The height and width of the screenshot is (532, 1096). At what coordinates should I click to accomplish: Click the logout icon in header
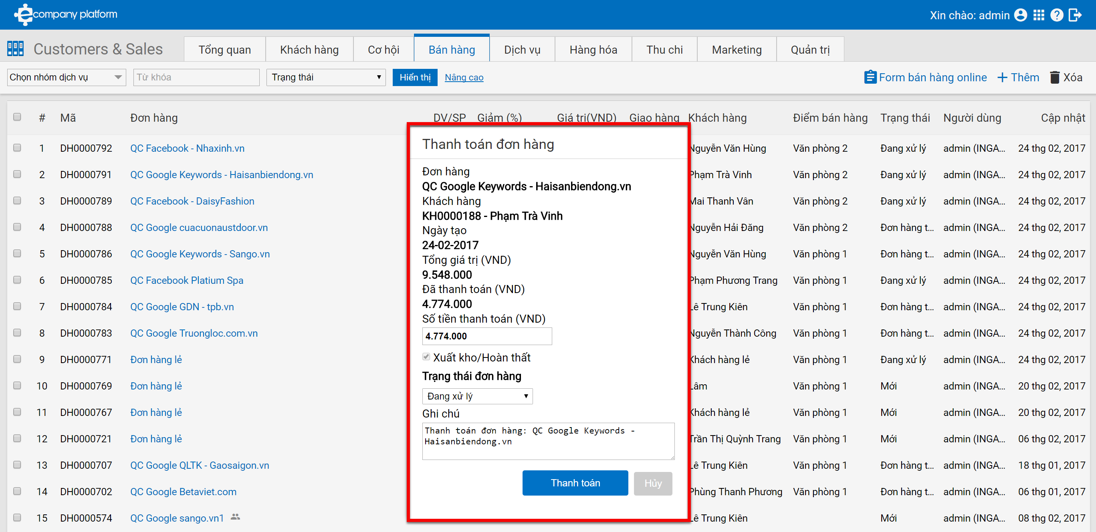(1075, 15)
